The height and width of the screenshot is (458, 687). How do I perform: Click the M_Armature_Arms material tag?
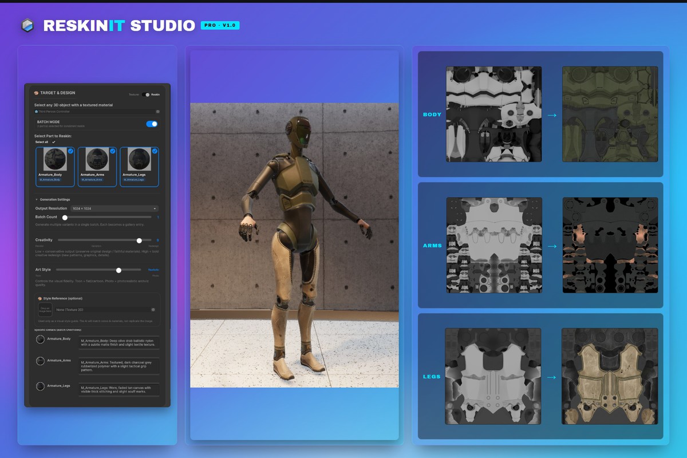(92, 180)
